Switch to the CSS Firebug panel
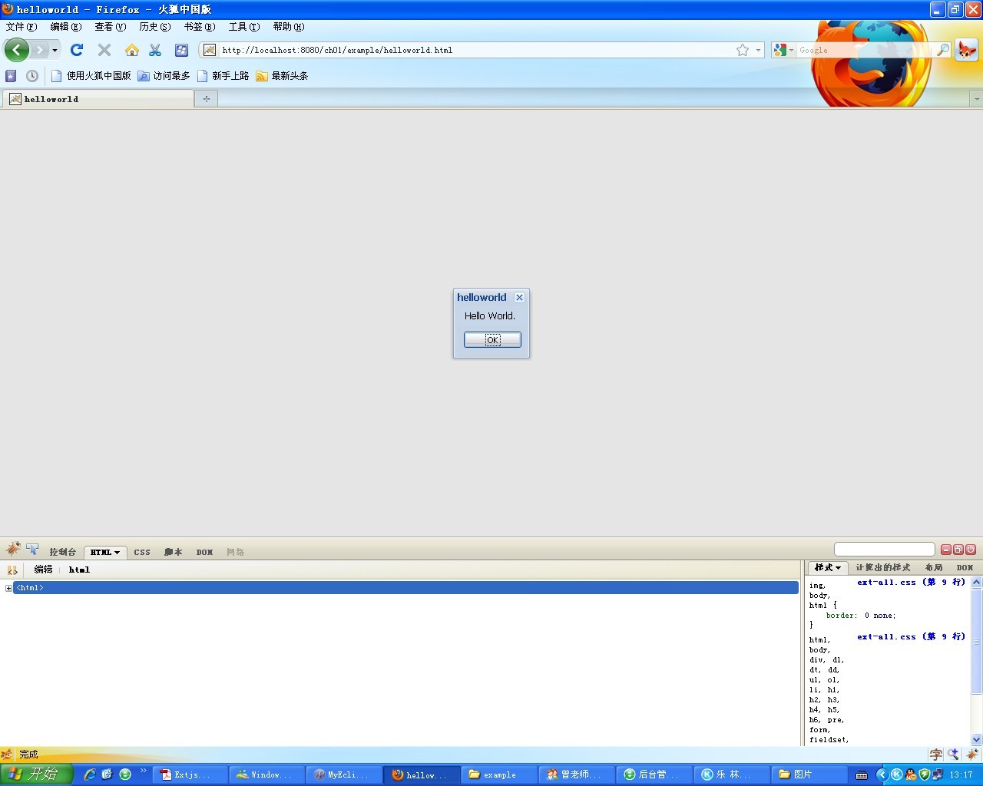The width and height of the screenshot is (983, 786). (142, 552)
